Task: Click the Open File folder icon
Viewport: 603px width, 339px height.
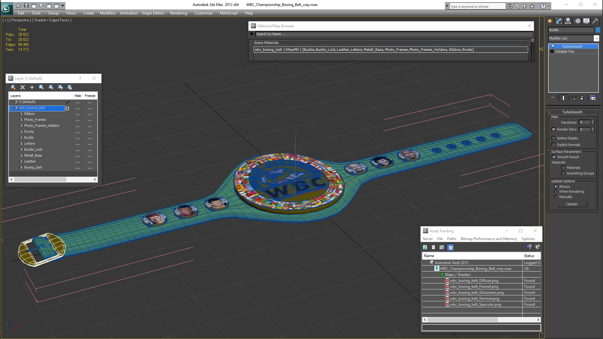Action: [19, 6]
